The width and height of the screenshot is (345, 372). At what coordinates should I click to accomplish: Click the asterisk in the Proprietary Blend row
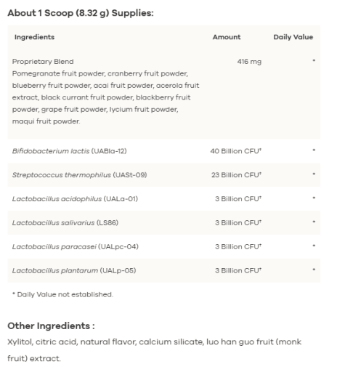point(314,60)
